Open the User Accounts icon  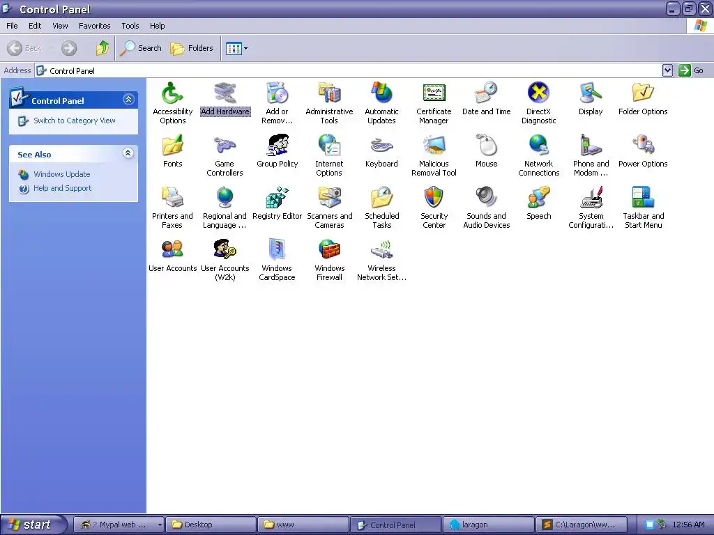click(x=173, y=250)
